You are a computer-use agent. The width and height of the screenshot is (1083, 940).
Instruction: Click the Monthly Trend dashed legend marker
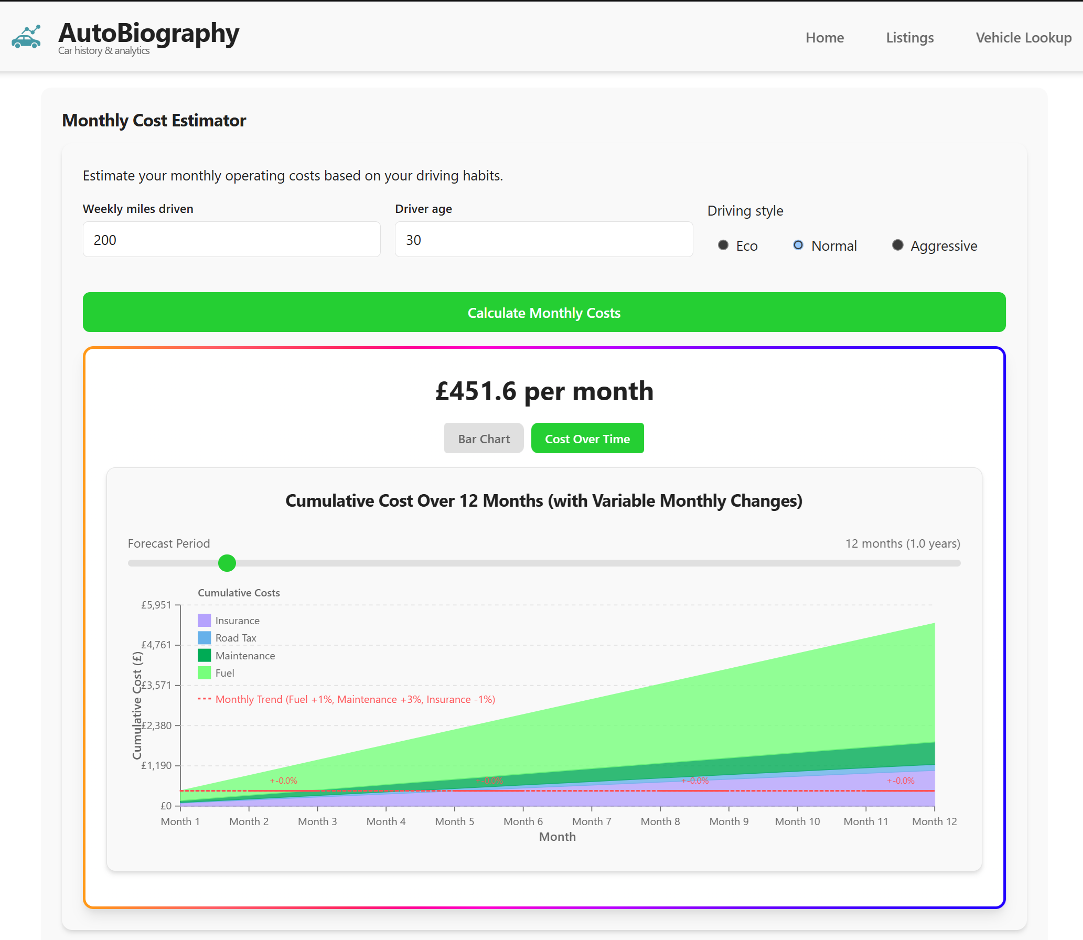[x=204, y=699]
